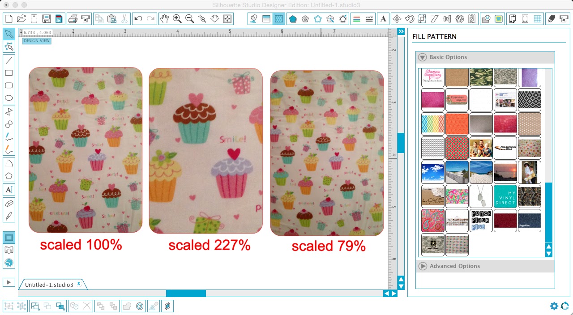Select the Ellipse drawing tool
573x315 pixels.
[x=9, y=98]
